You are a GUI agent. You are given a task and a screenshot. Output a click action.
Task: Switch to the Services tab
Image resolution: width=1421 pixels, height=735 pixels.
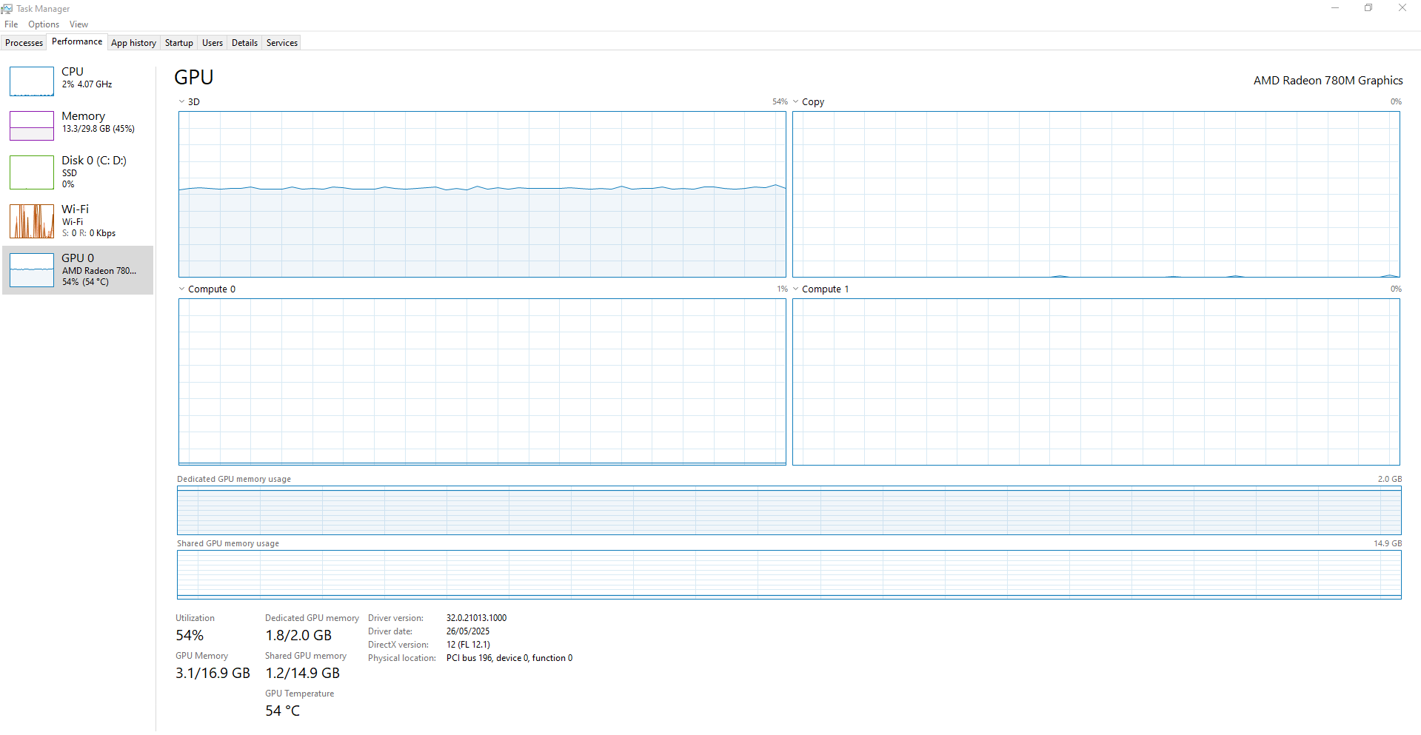[x=282, y=43]
